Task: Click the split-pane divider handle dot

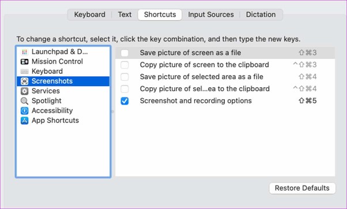Action: coord(112,111)
